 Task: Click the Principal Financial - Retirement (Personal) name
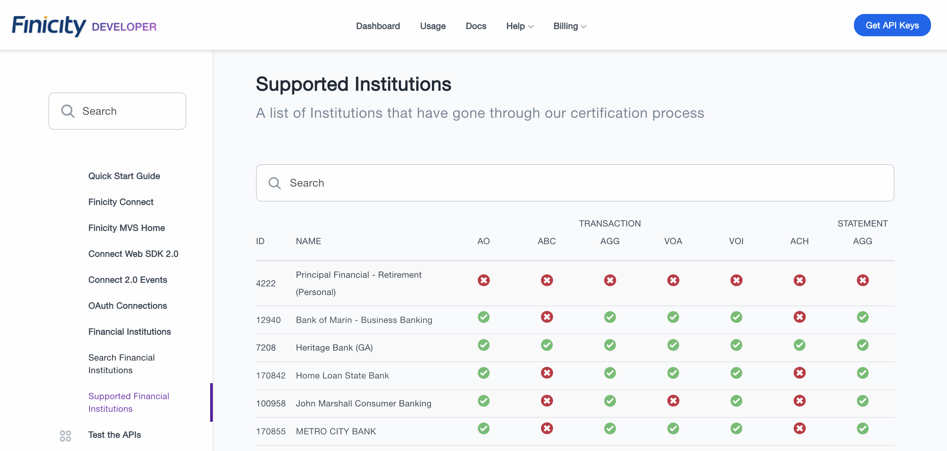pyautogui.click(x=358, y=284)
